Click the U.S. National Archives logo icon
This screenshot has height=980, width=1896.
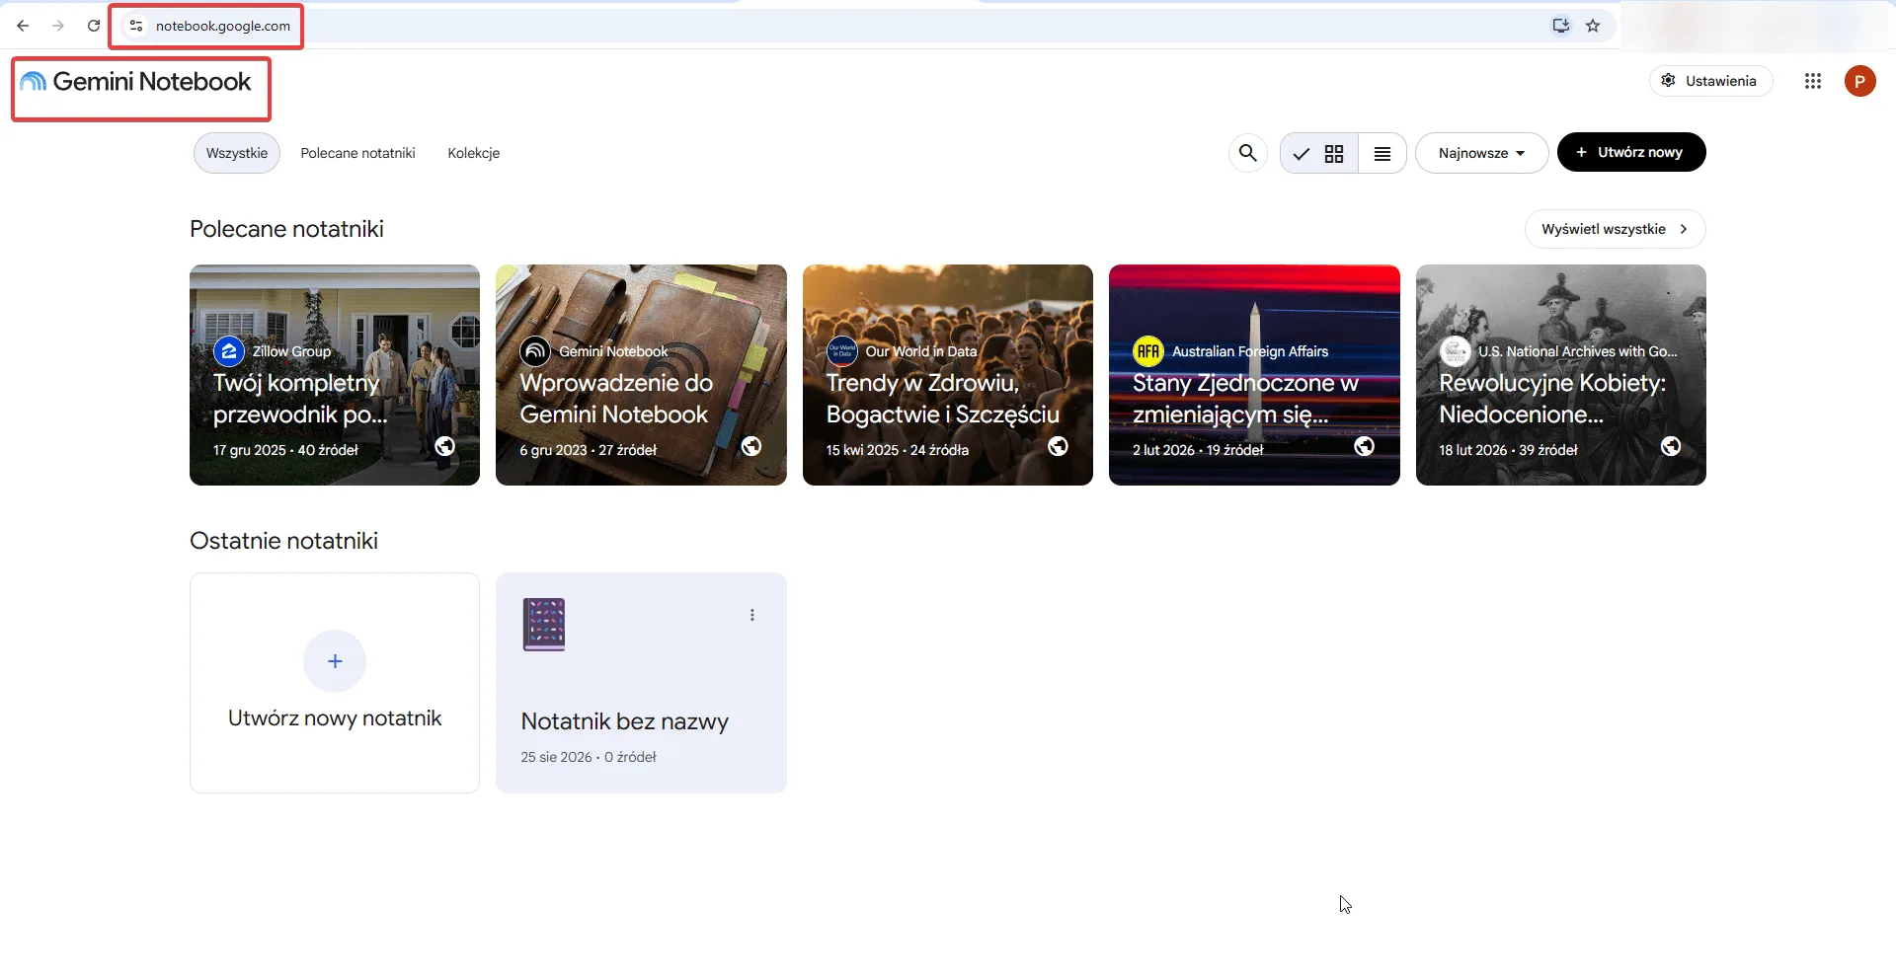[1455, 351]
